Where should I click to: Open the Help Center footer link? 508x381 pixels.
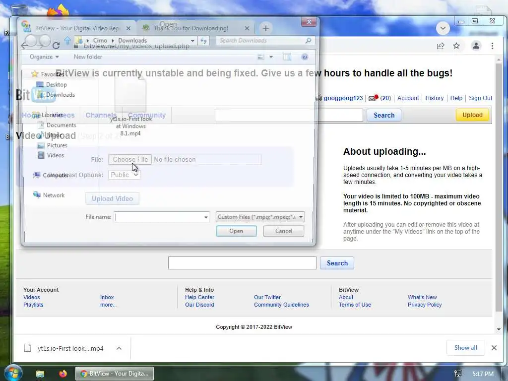click(199, 297)
